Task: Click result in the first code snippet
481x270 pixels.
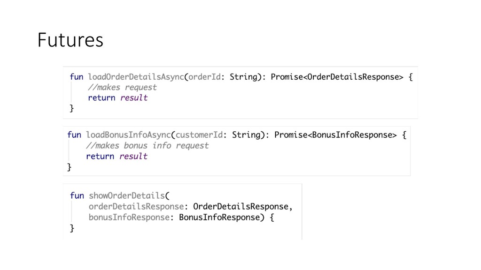Action: click(134, 98)
